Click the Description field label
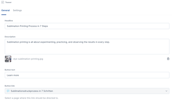Viewport: 172px width, 101px height. pyautogui.click(x=10, y=37)
